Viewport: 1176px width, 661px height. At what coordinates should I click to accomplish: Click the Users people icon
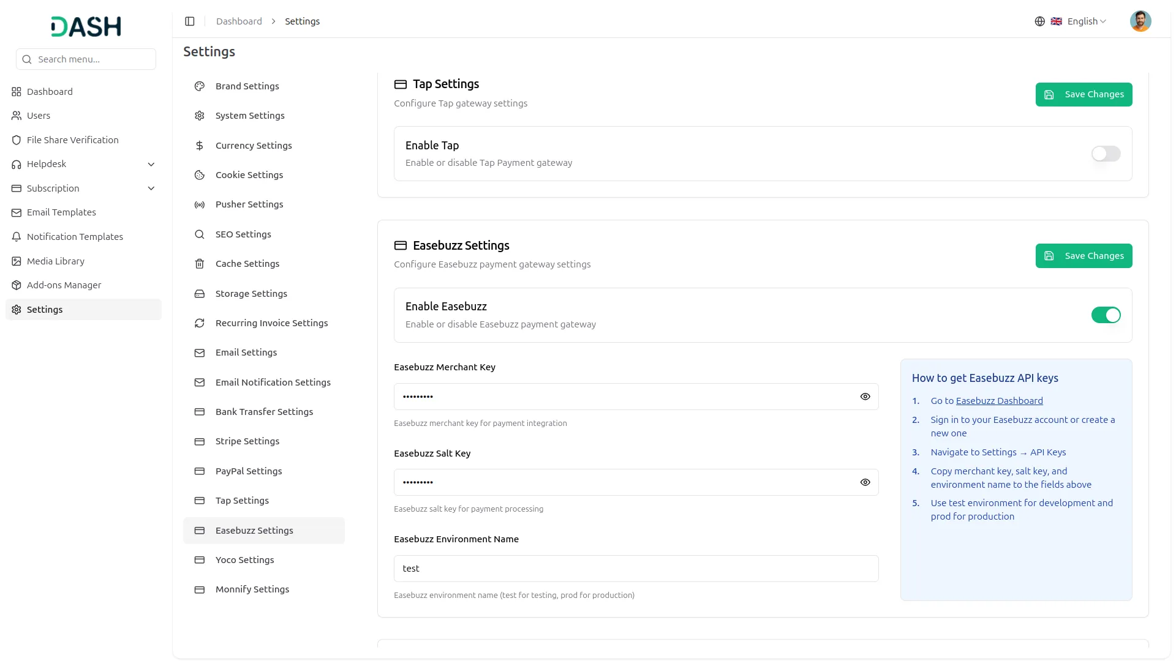pos(17,116)
